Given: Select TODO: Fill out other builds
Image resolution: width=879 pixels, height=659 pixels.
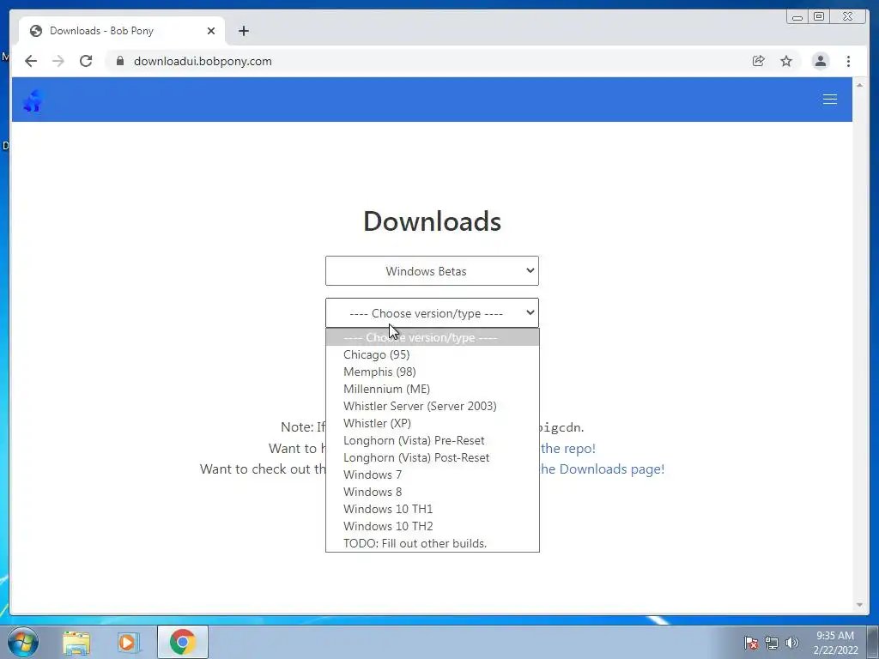Looking at the screenshot, I should (x=433, y=543).
